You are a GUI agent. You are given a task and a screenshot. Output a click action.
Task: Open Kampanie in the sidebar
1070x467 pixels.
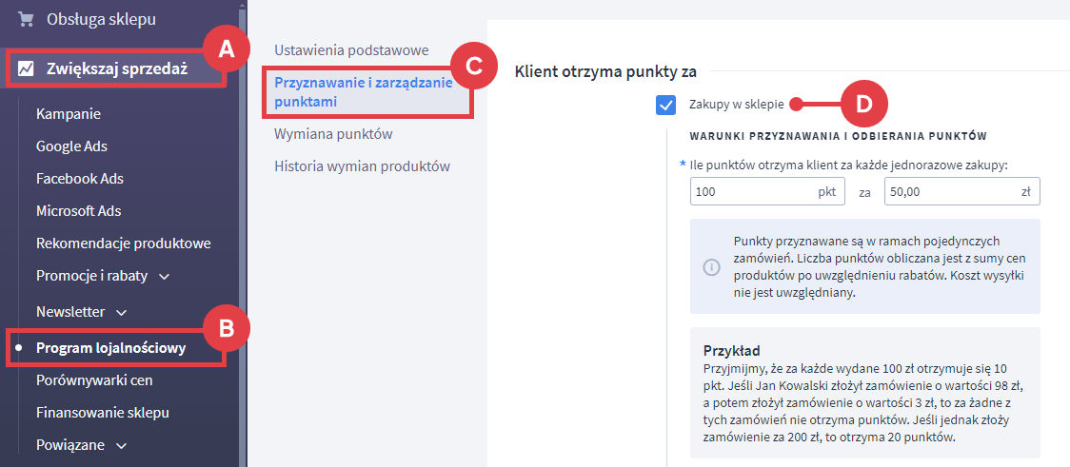pyautogui.click(x=69, y=113)
